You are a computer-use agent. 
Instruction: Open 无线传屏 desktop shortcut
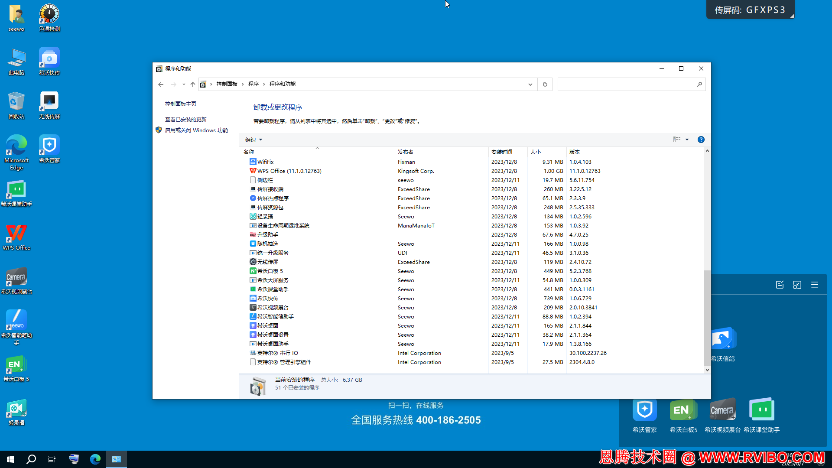pos(49,106)
